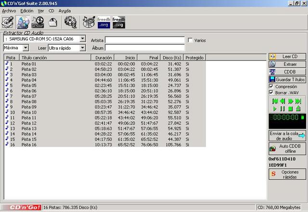
Task: Open settings via the gears icon
Action: click(x=71, y=22)
